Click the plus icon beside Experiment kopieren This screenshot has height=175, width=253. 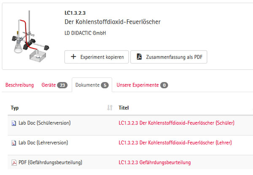[73, 57]
